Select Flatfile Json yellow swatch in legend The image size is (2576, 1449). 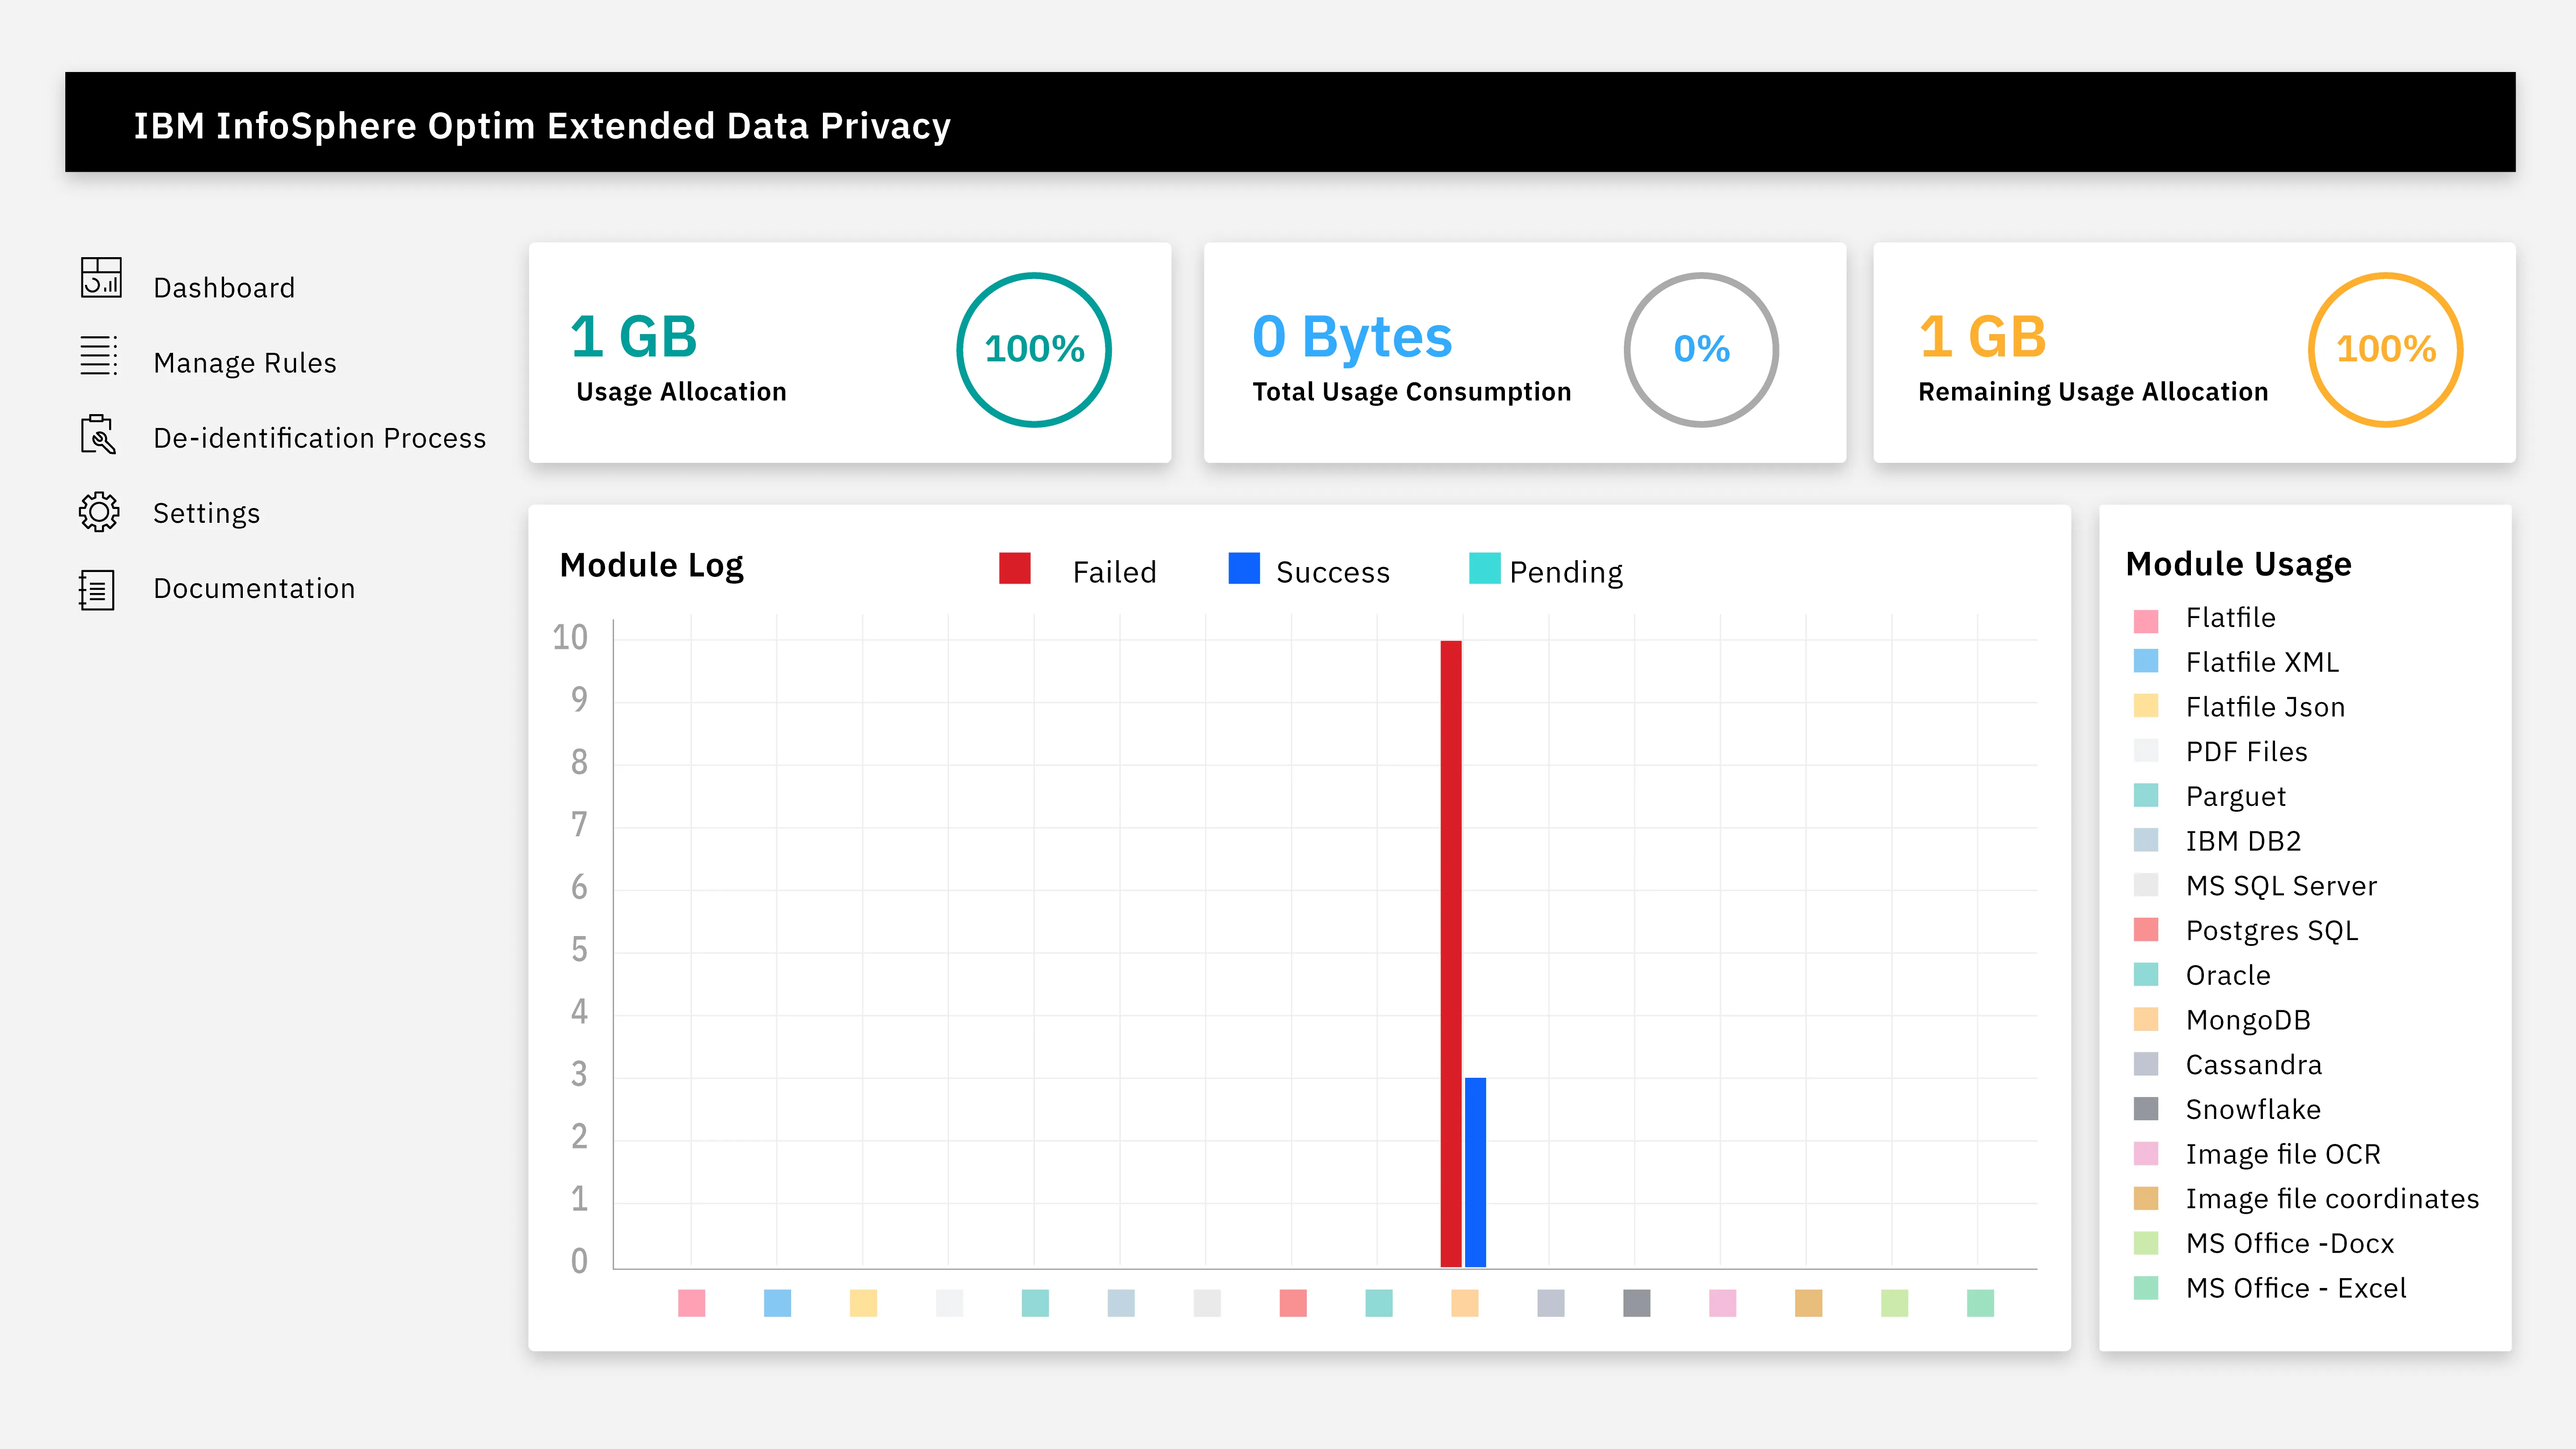click(2146, 706)
